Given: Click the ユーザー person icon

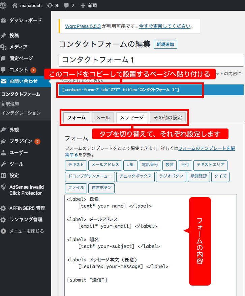Looking at the screenshot, I should point(3,152).
